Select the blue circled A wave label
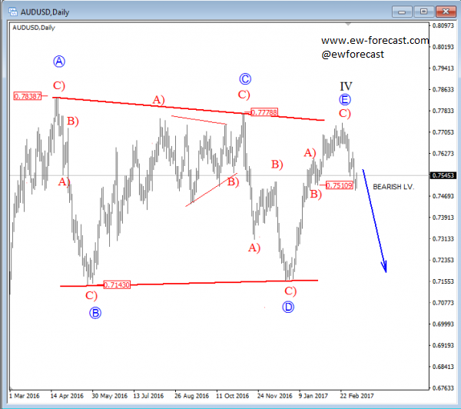The image size is (461, 409). (58, 61)
